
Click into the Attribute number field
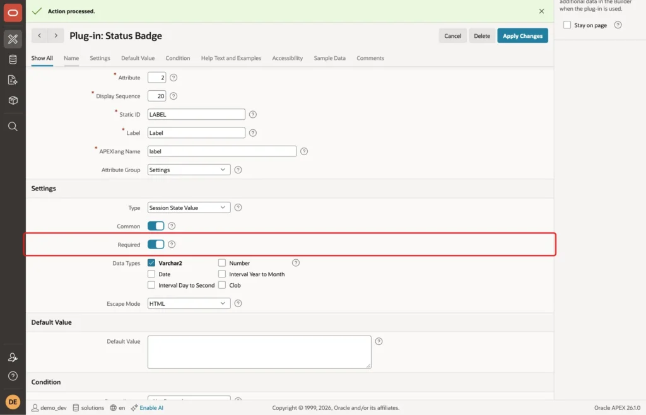[157, 78]
